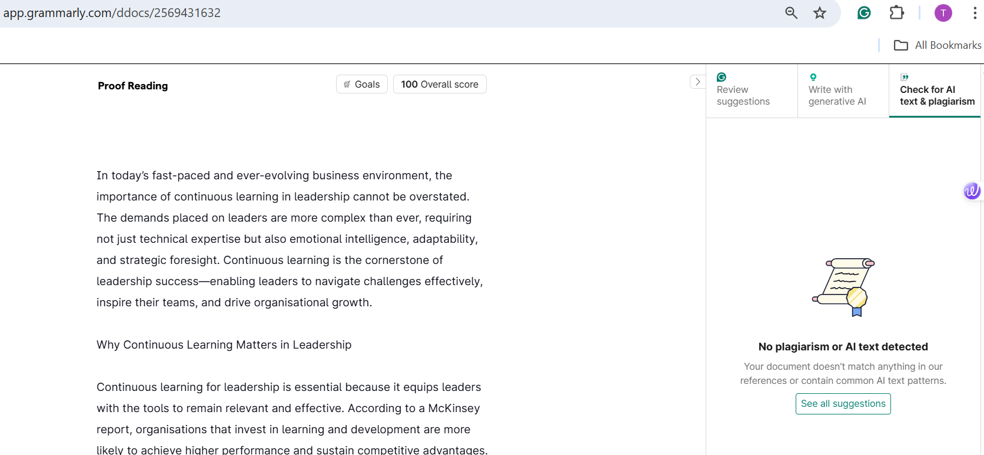Click the 'Why Continuous Learning Matters' heading
984x455 pixels.
(x=224, y=345)
